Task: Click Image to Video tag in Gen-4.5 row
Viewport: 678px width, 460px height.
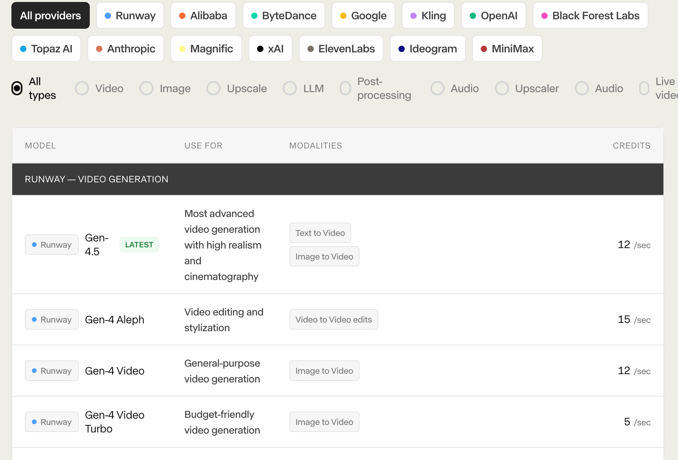Action: coord(324,256)
